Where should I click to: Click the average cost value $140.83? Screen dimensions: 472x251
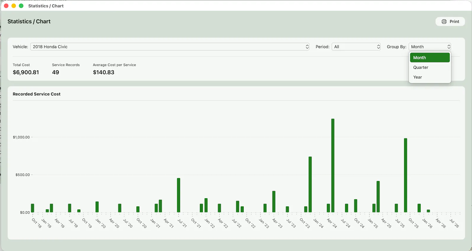(104, 72)
